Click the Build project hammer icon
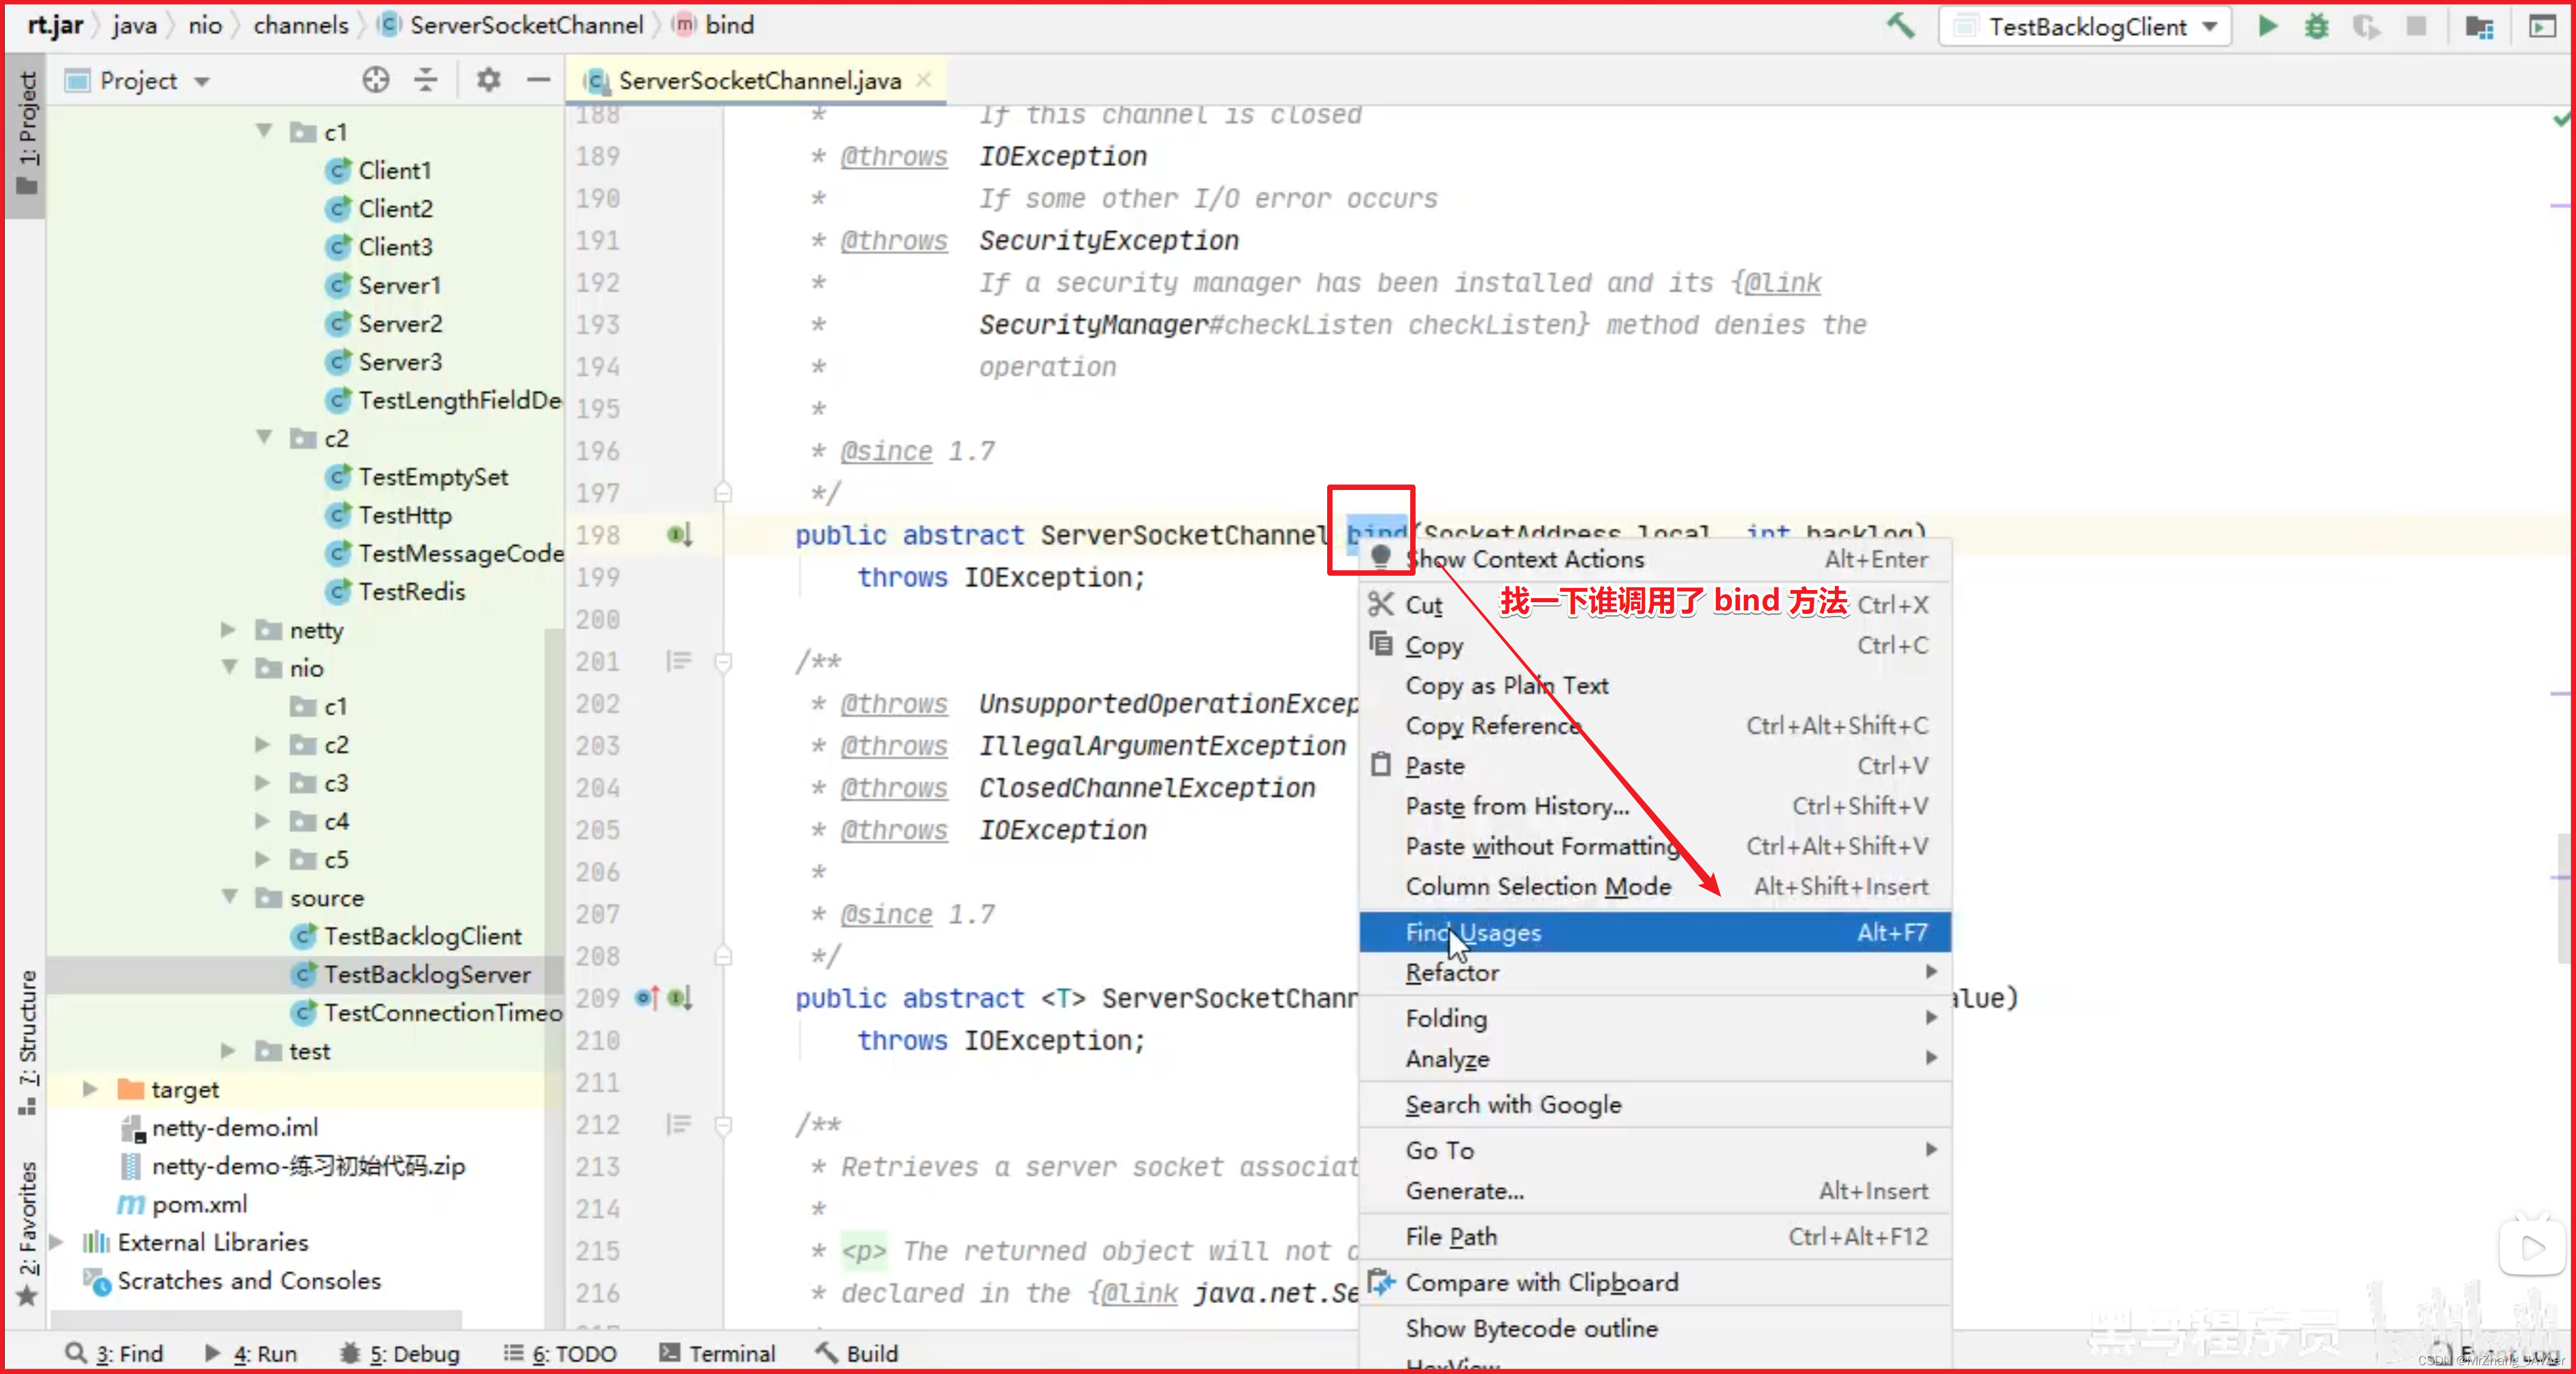 pyautogui.click(x=1900, y=26)
